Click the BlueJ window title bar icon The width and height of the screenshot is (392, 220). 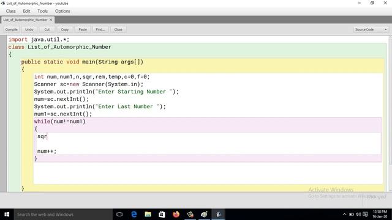click(3, 3)
